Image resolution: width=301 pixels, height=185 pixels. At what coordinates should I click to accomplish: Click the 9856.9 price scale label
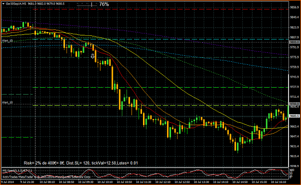(294, 7)
